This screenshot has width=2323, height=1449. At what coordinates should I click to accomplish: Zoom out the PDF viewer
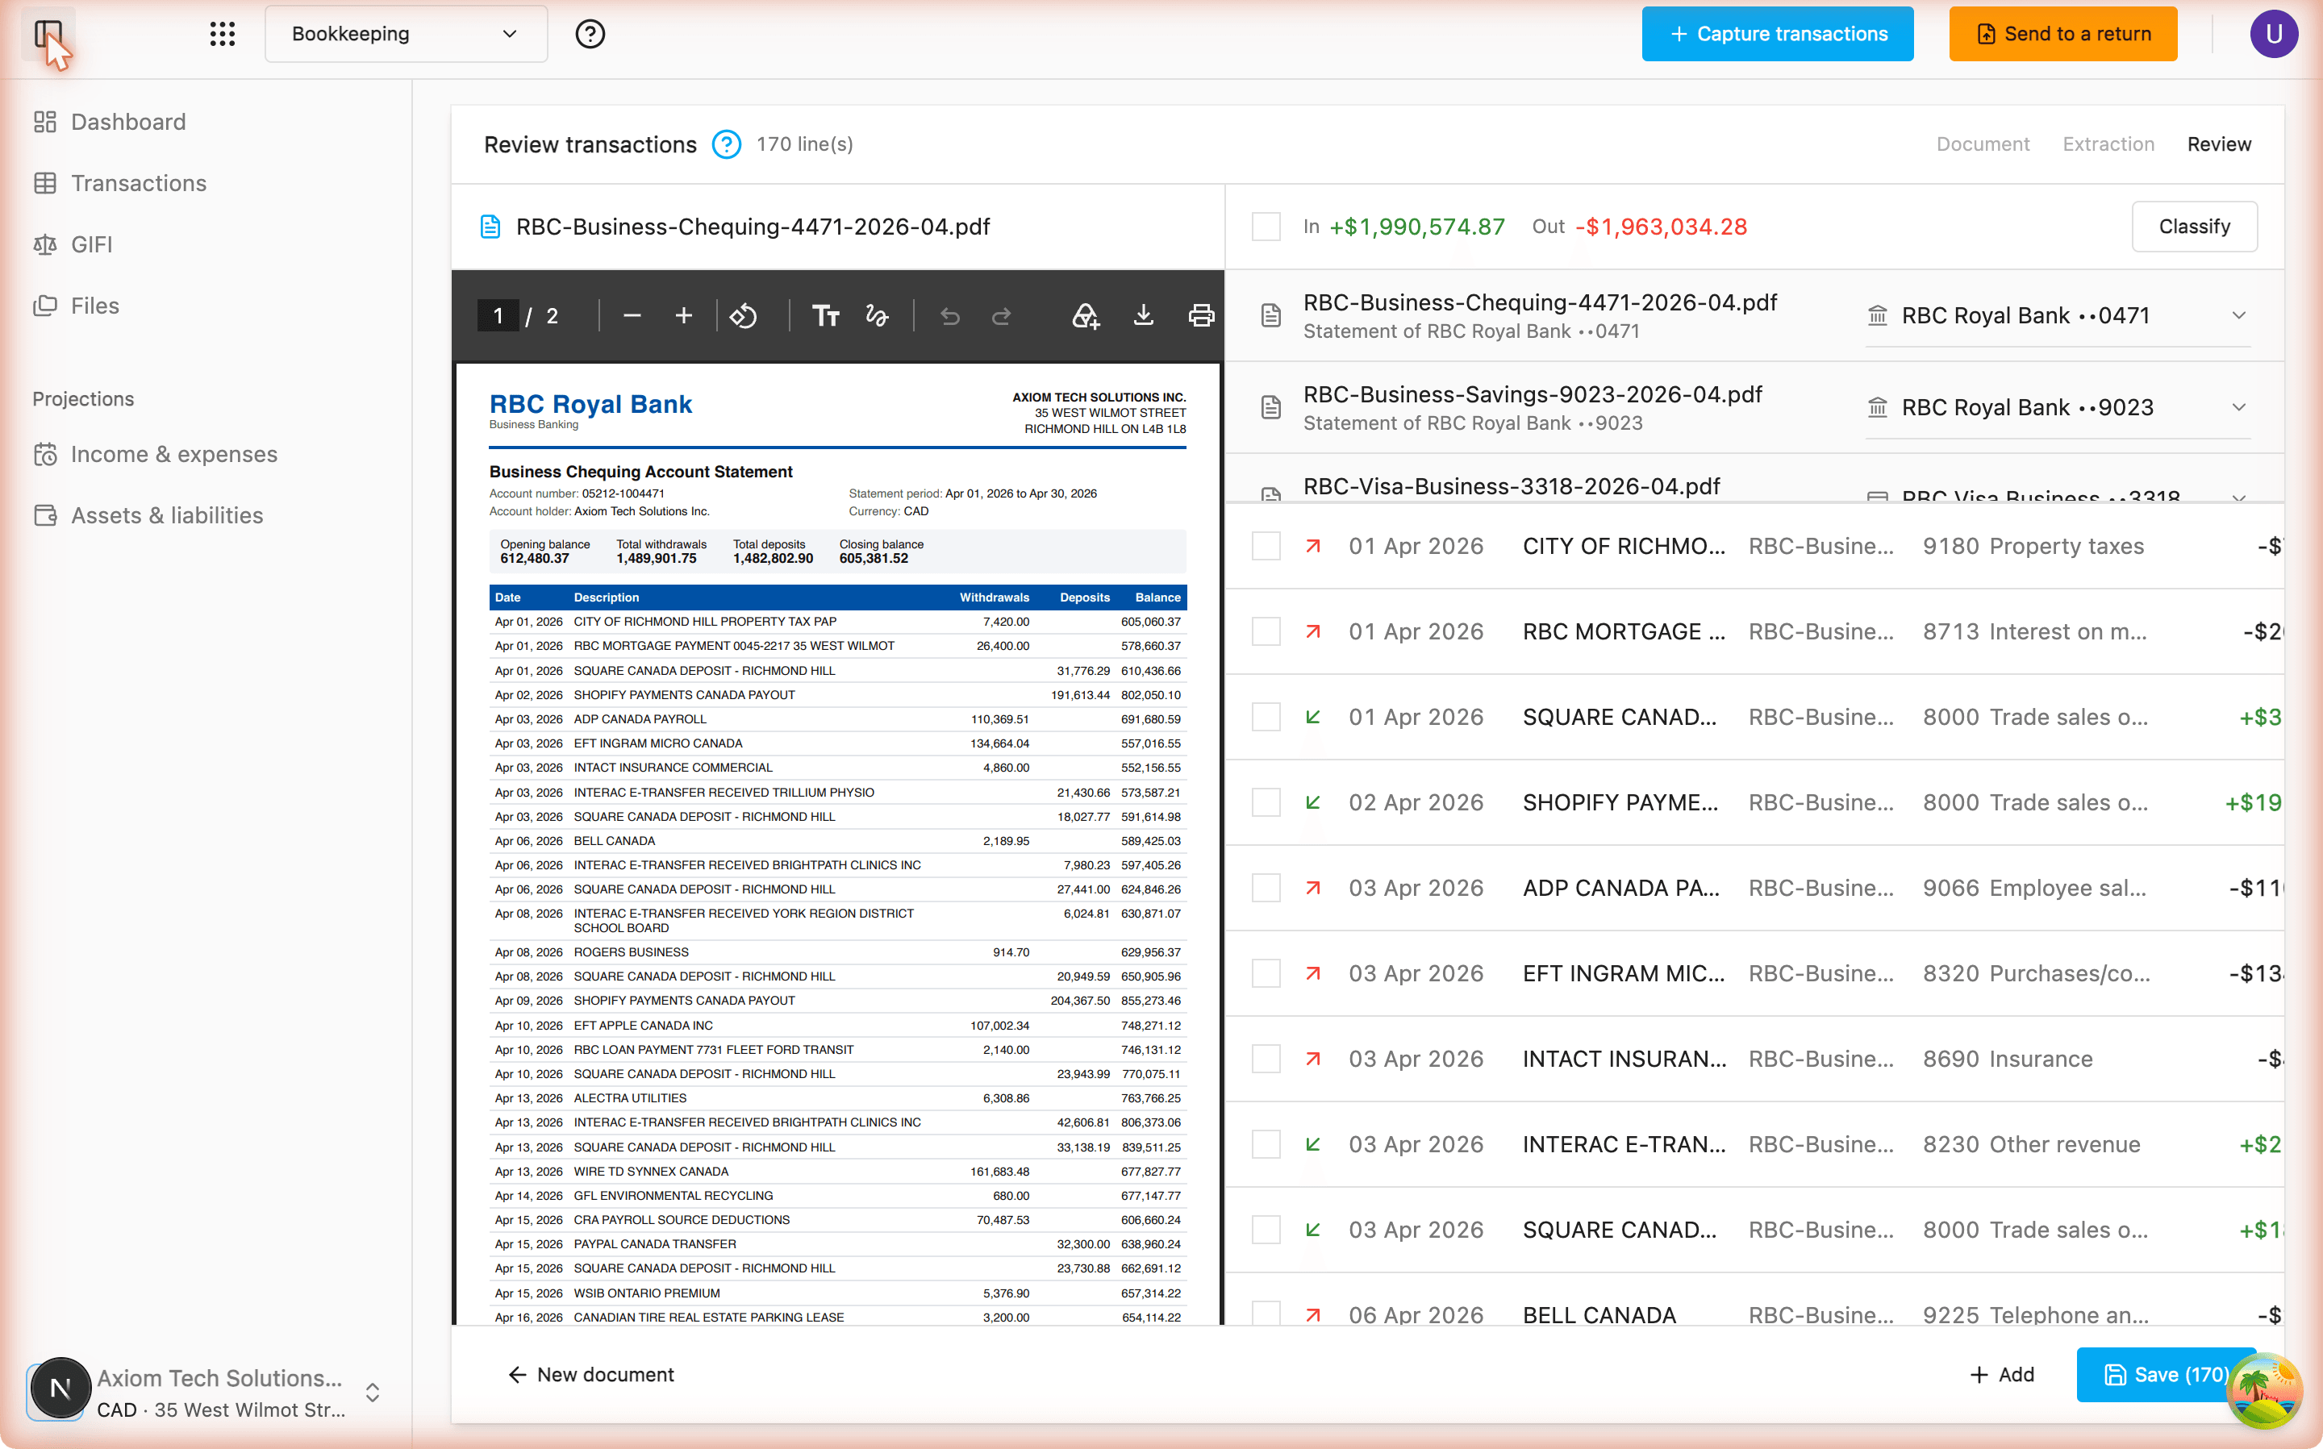(632, 315)
